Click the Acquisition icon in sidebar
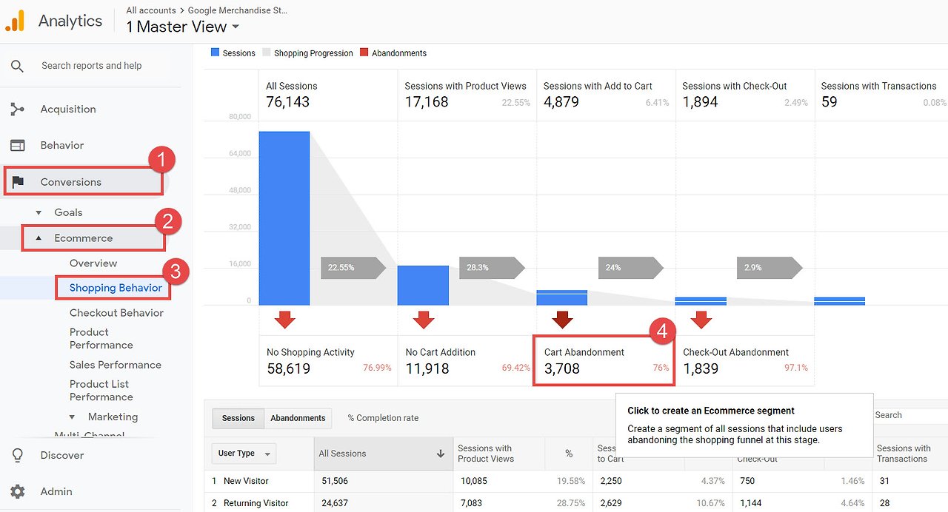 (17, 110)
